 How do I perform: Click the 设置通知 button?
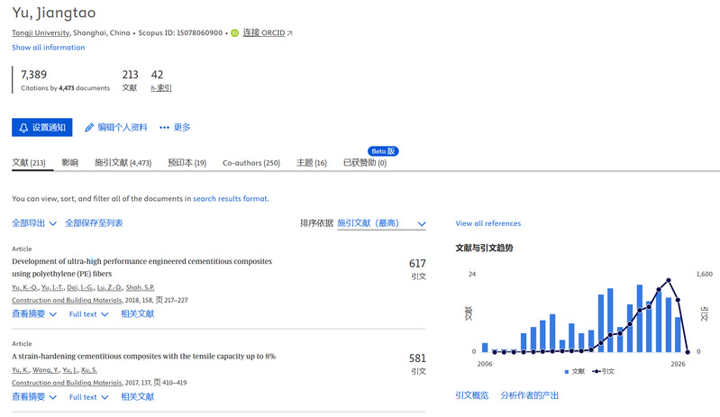(x=41, y=128)
